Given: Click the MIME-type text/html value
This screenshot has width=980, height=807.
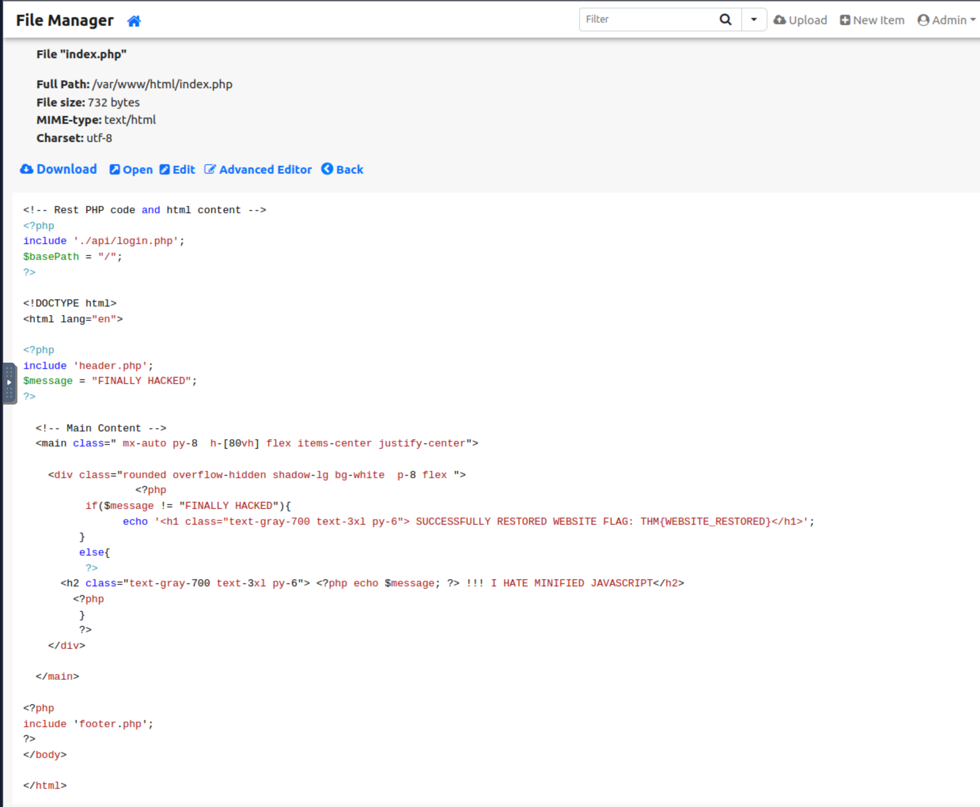Looking at the screenshot, I should coord(130,120).
